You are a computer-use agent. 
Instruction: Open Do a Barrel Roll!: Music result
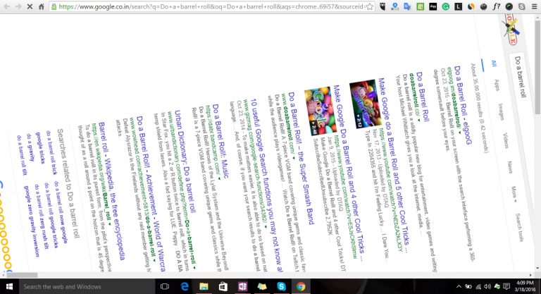click(220, 141)
